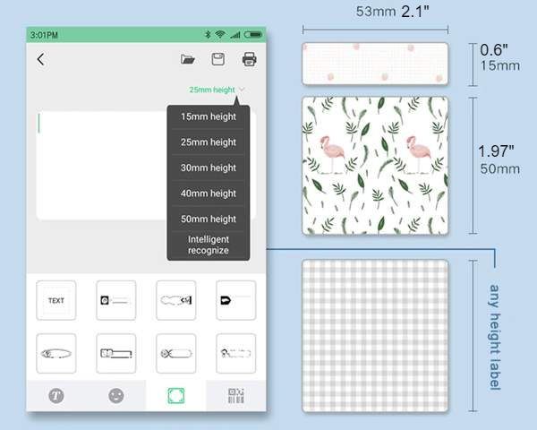Choose Intelligent recognize option
This screenshot has height=430, width=537.
[209, 245]
